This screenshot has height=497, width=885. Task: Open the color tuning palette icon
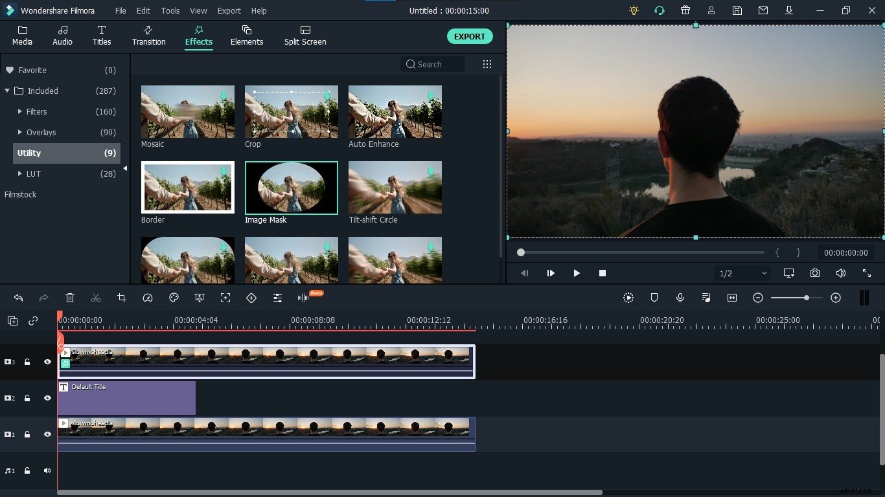pos(174,298)
